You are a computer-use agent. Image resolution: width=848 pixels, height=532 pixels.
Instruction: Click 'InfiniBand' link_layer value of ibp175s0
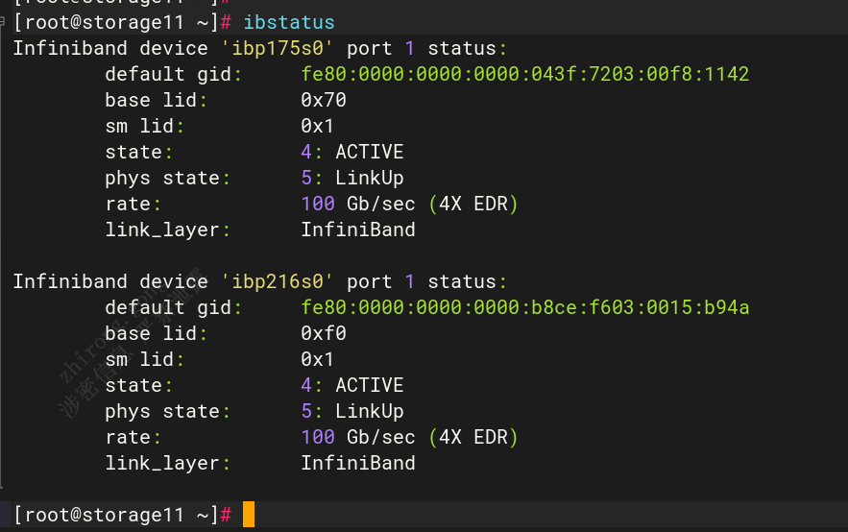pyautogui.click(x=358, y=230)
